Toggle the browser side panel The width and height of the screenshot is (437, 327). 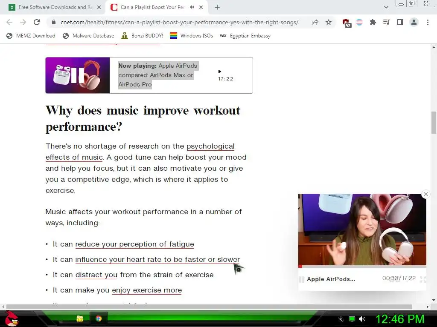pos(400,22)
